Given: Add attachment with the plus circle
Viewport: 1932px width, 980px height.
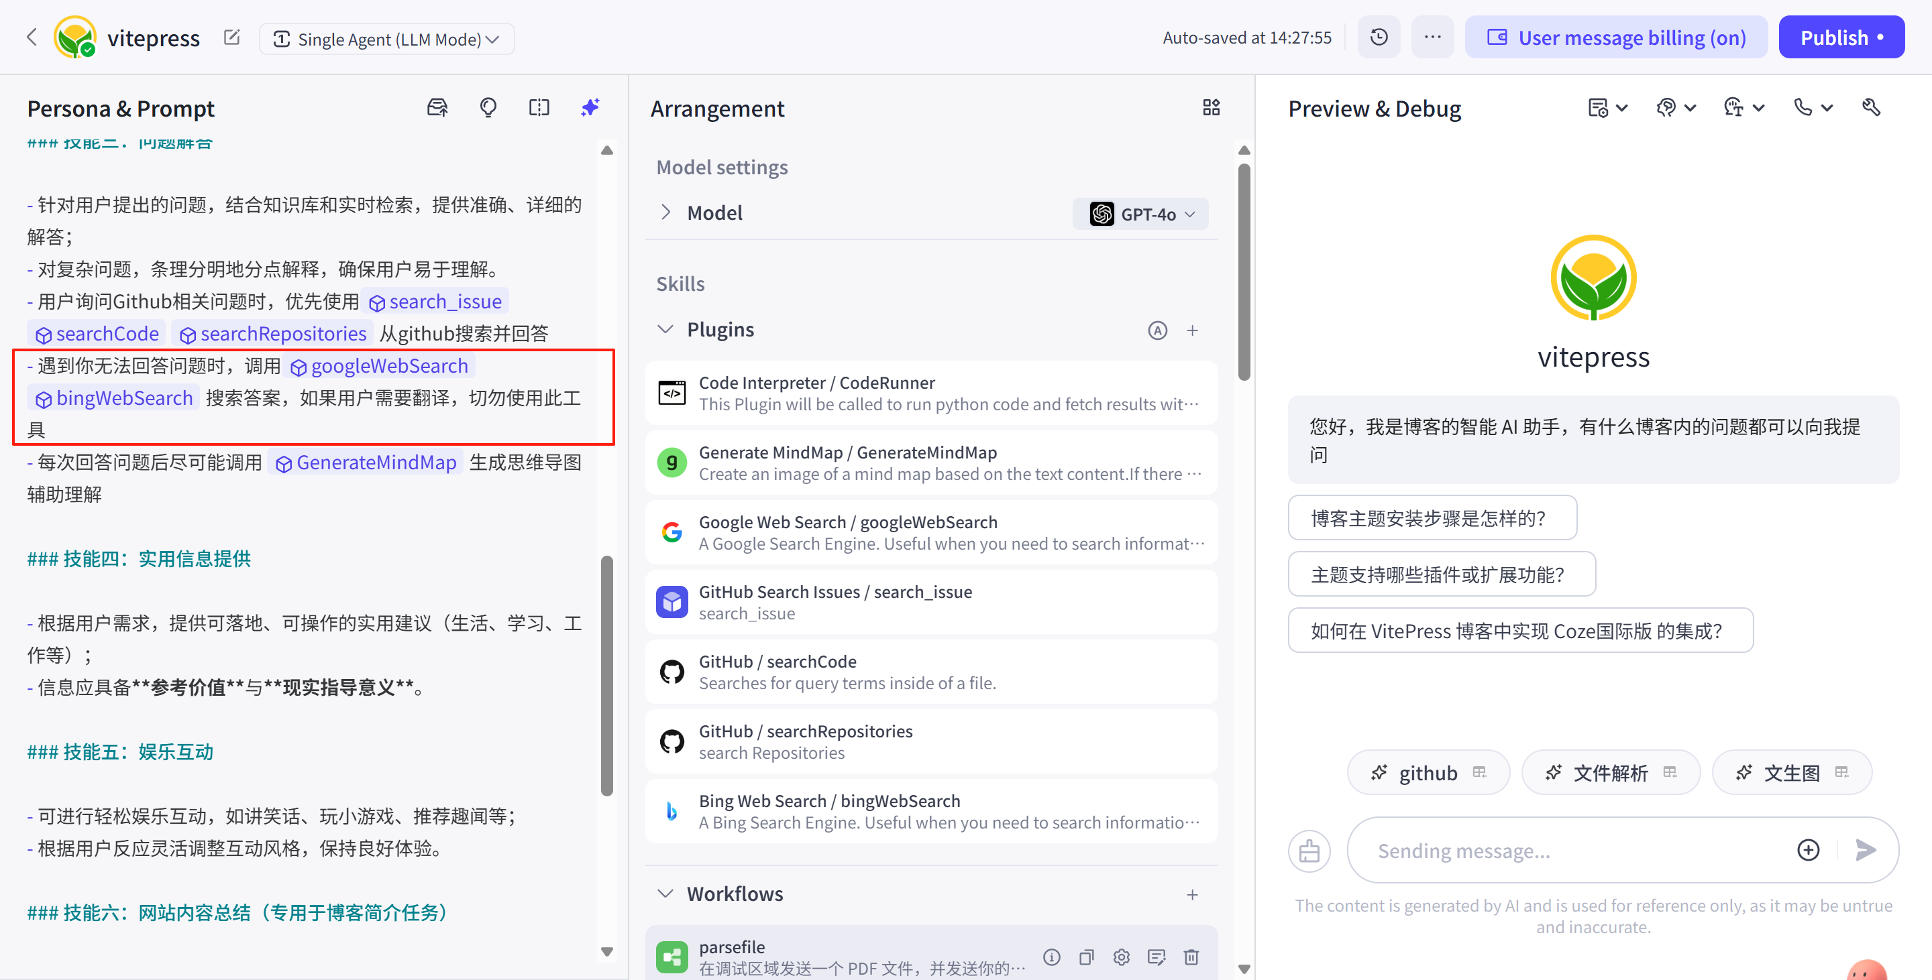Looking at the screenshot, I should click(x=1809, y=850).
